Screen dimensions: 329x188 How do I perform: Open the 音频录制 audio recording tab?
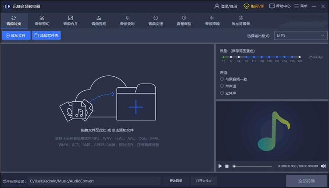pyautogui.click(x=127, y=21)
